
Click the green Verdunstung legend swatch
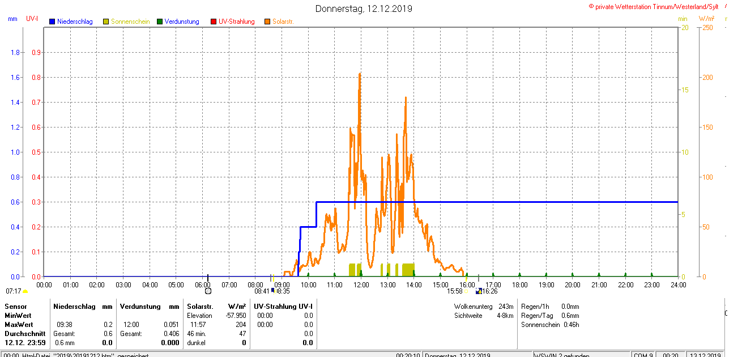coord(160,22)
